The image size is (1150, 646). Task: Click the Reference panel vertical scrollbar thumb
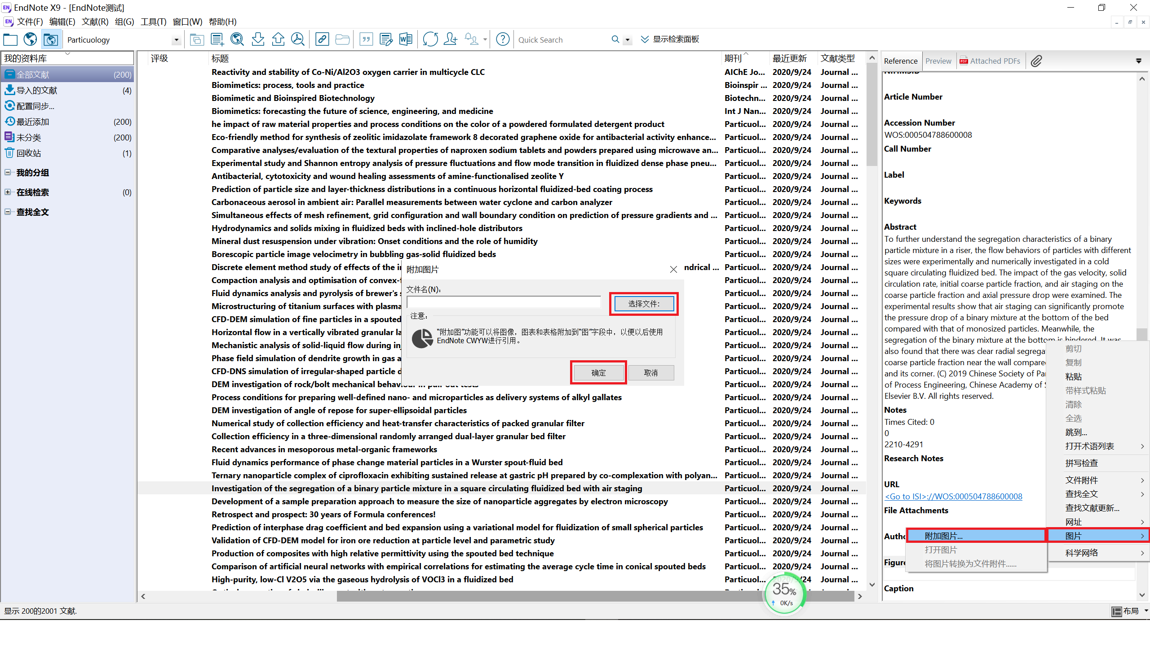pos(1141,334)
